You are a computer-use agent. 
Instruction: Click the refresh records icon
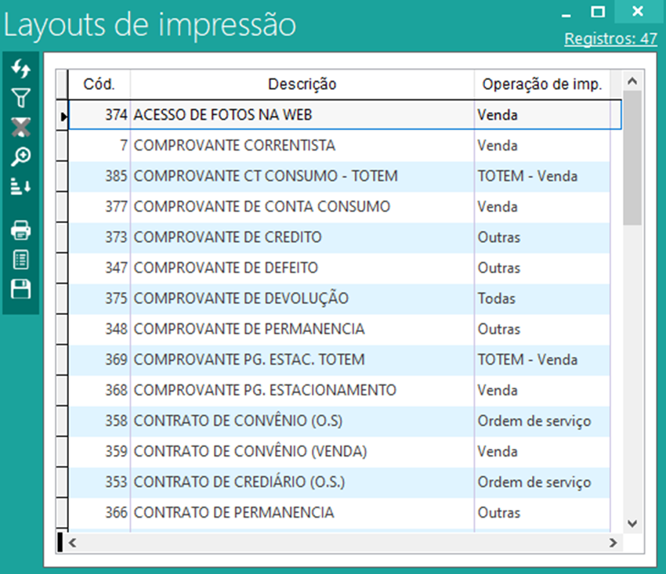(21, 69)
